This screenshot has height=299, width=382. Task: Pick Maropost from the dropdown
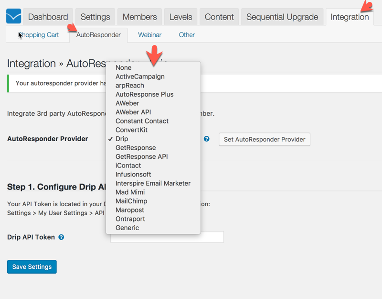coord(153,210)
